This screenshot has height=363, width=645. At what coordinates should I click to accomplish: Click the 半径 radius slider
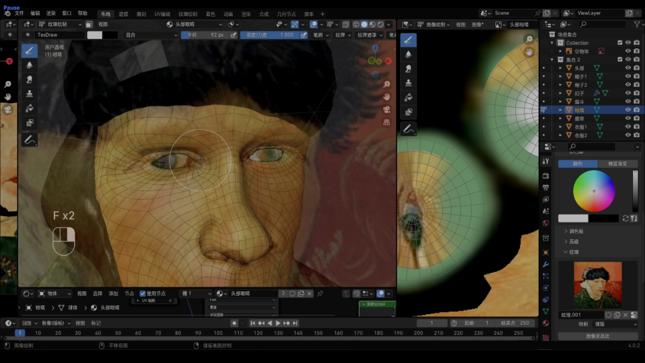pos(205,35)
